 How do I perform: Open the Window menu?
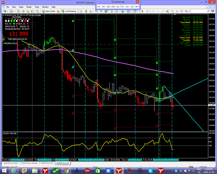click(45, 7)
